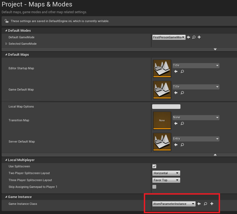Click the use-selected arrow for Game Instance Class

199,204
